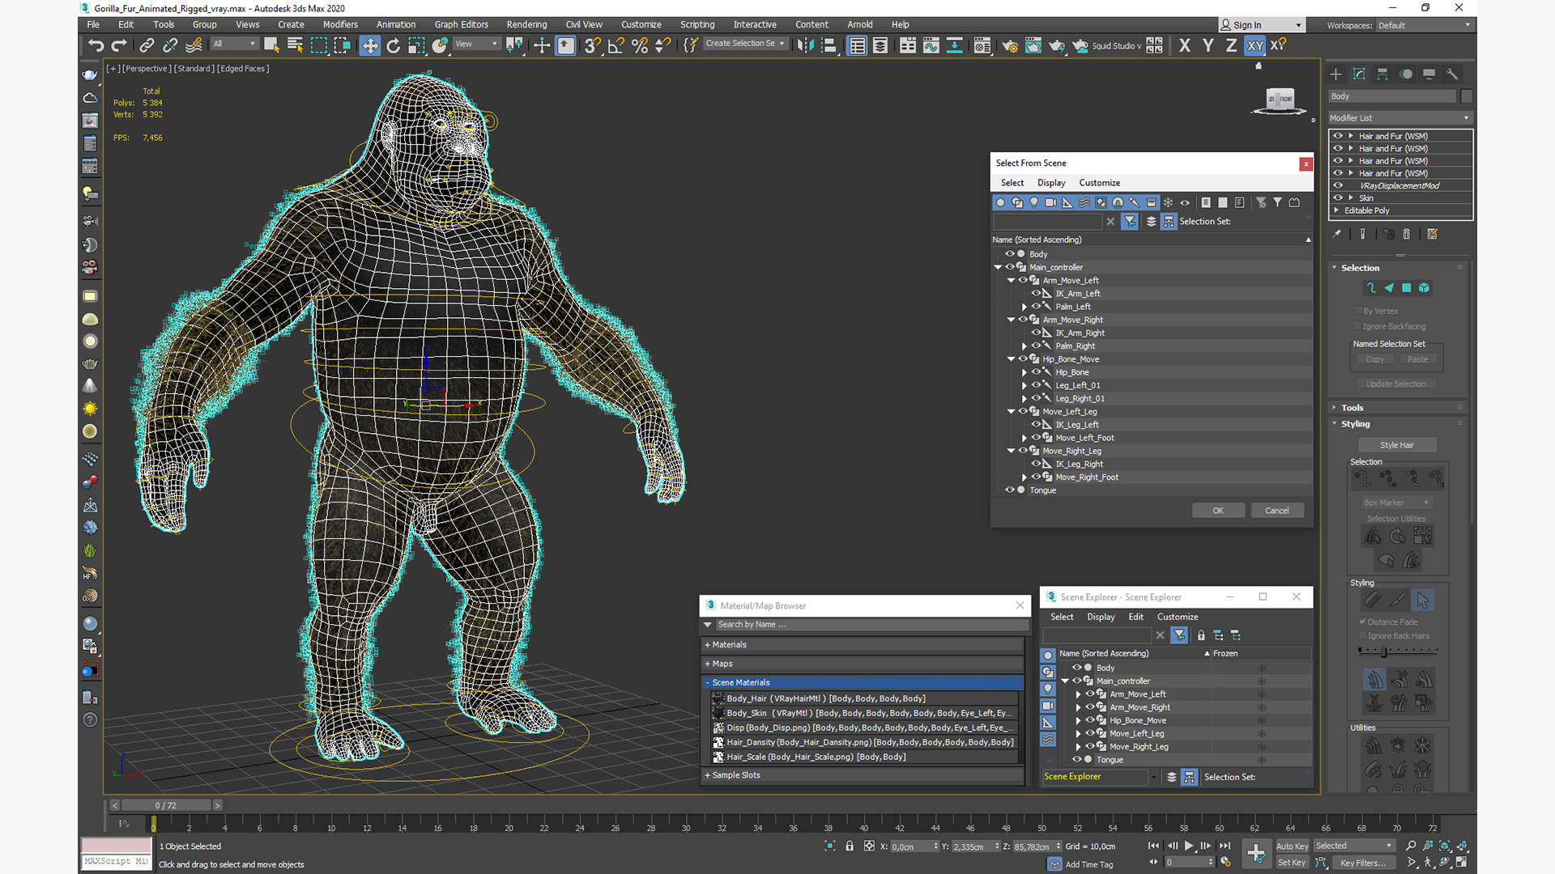This screenshot has width=1555, height=874.
Task: Toggle Ignore Back Hairs checkbox
Action: tap(1363, 636)
